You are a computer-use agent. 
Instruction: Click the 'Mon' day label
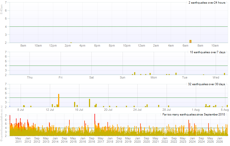click(x=154, y=77)
